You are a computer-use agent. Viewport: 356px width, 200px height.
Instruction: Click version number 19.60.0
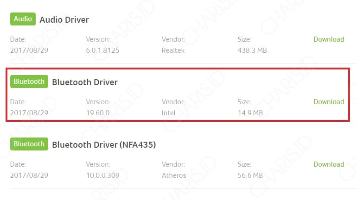(98, 112)
